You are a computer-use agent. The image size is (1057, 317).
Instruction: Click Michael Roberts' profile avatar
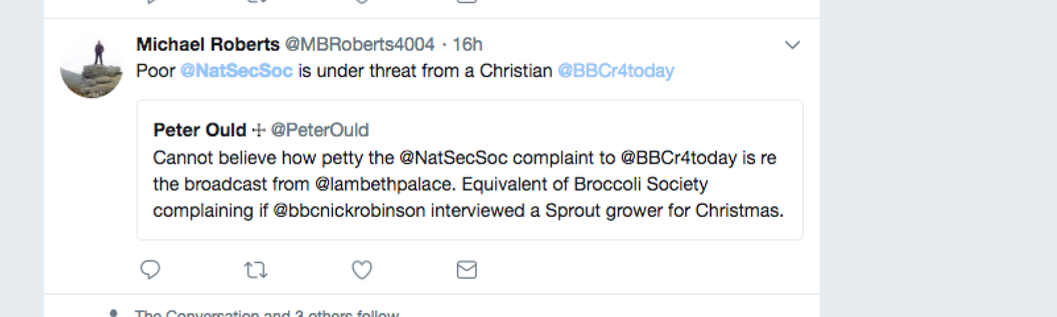tap(91, 67)
